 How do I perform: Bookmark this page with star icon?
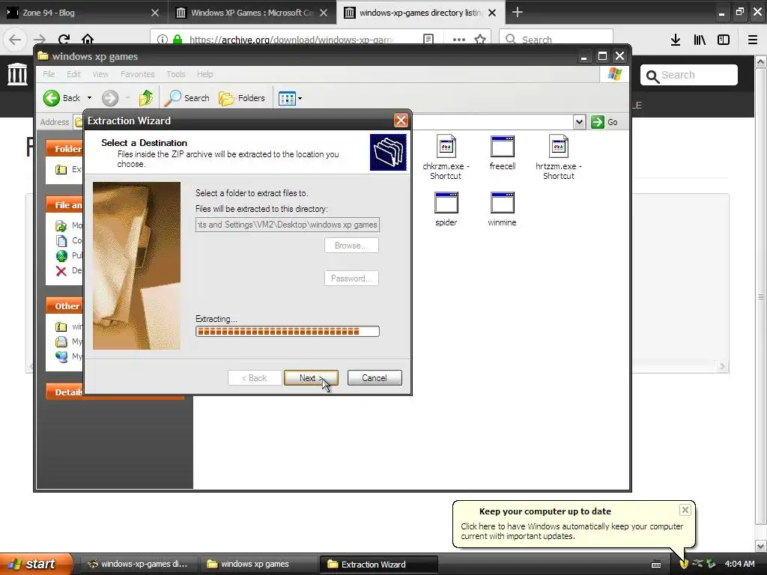coord(480,40)
